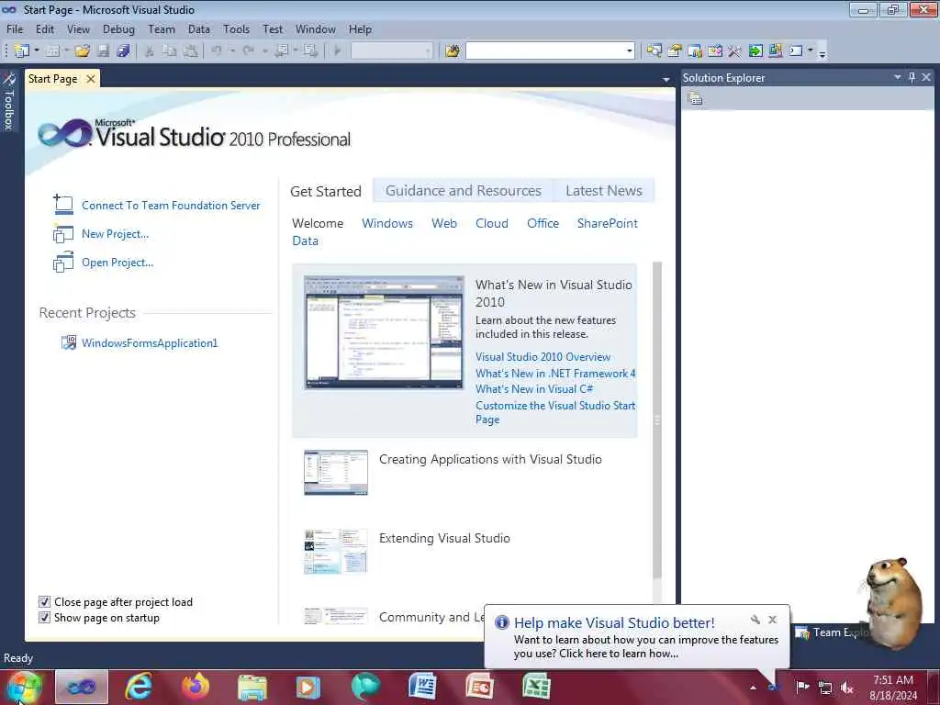Image resolution: width=940 pixels, height=705 pixels.
Task: Expand the Find combo box dropdown arrow
Action: point(629,51)
